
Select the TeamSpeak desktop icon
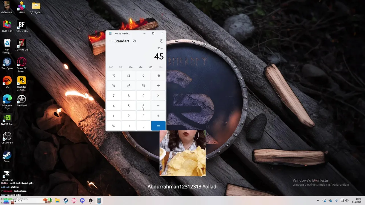[7, 63]
